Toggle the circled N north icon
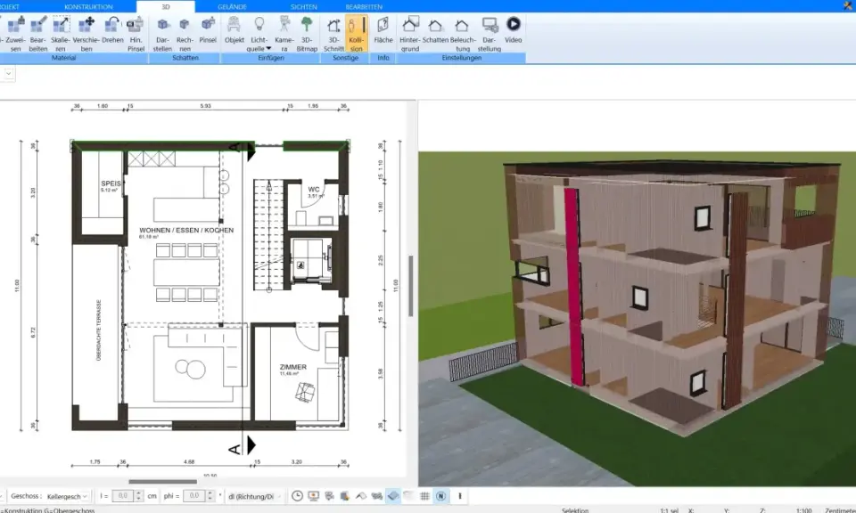The height and width of the screenshot is (513, 856). click(440, 495)
